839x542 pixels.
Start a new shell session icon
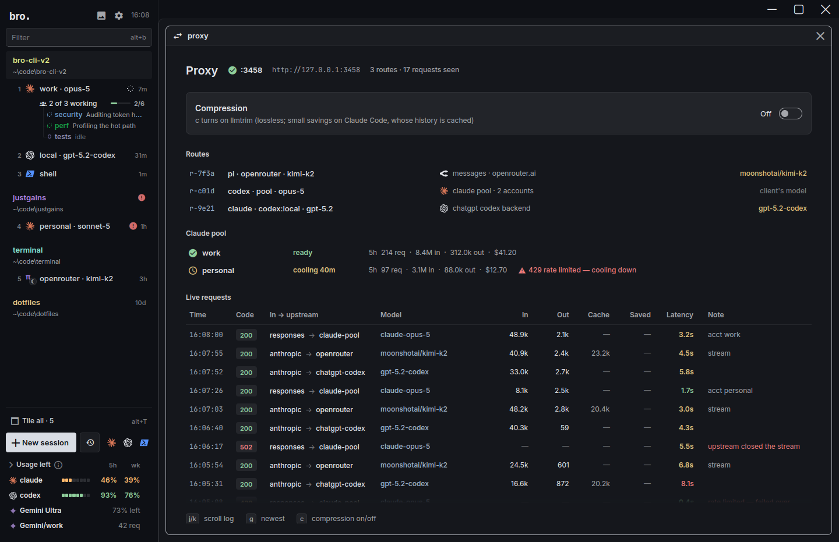point(144,443)
